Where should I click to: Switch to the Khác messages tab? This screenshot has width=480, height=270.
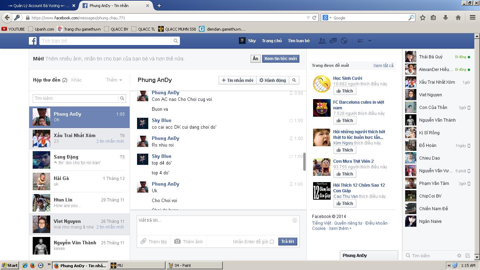(76, 80)
